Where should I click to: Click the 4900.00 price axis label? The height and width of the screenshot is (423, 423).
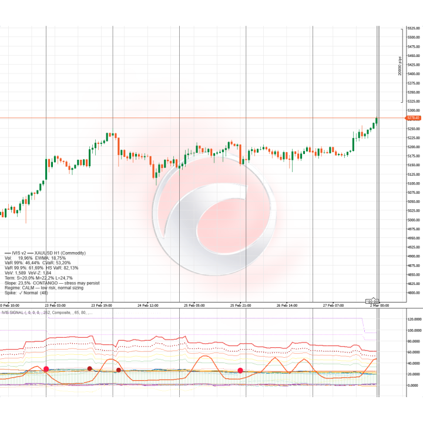tap(414, 257)
